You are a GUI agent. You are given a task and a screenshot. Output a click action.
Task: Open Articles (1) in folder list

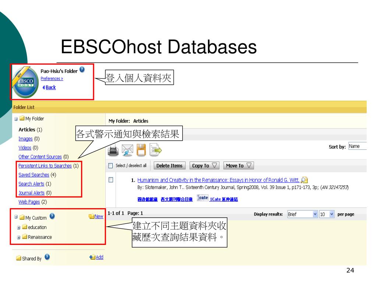pyautogui.click(x=30, y=130)
